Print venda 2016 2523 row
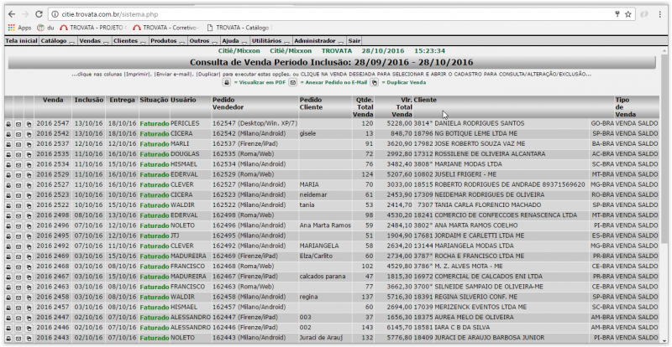This screenshot has width=672, height=347. (8, 195)
